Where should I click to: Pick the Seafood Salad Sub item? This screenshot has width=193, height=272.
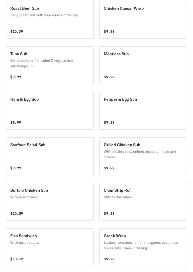(50, 156)
